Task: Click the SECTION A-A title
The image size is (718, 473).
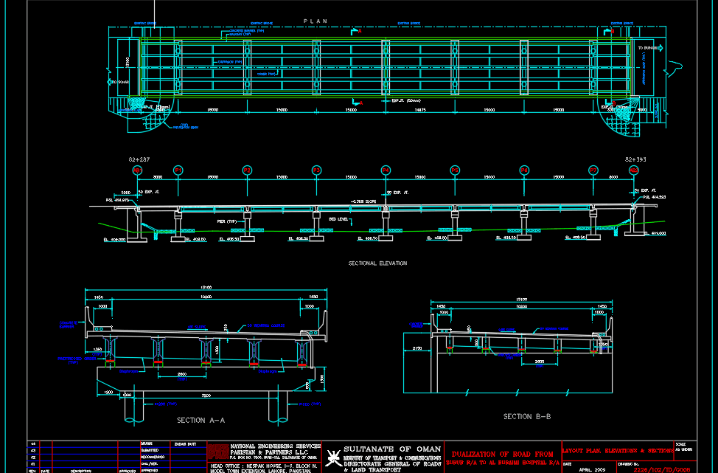Action: pos(201,421)
